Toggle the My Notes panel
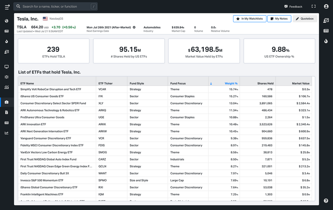The image size is (333, 210). click(x=279, y=19)
